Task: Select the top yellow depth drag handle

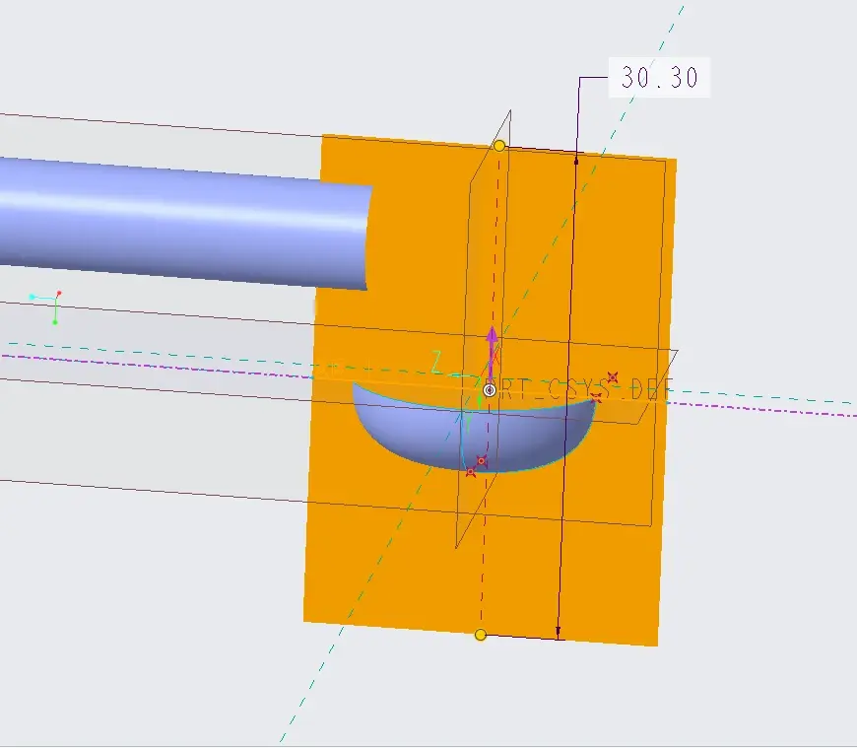Action: (499, 146)
